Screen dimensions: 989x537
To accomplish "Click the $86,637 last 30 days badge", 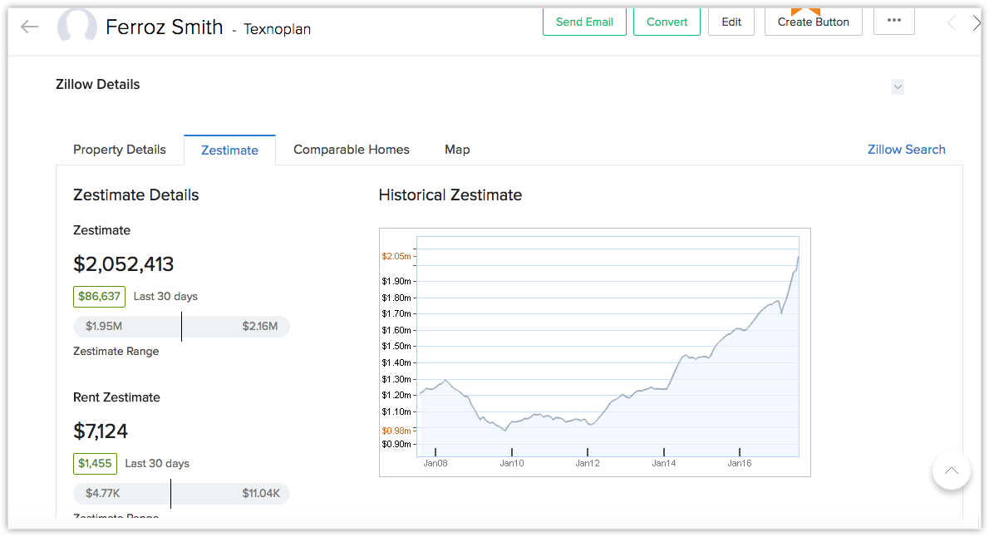I will tap(99, 297).
